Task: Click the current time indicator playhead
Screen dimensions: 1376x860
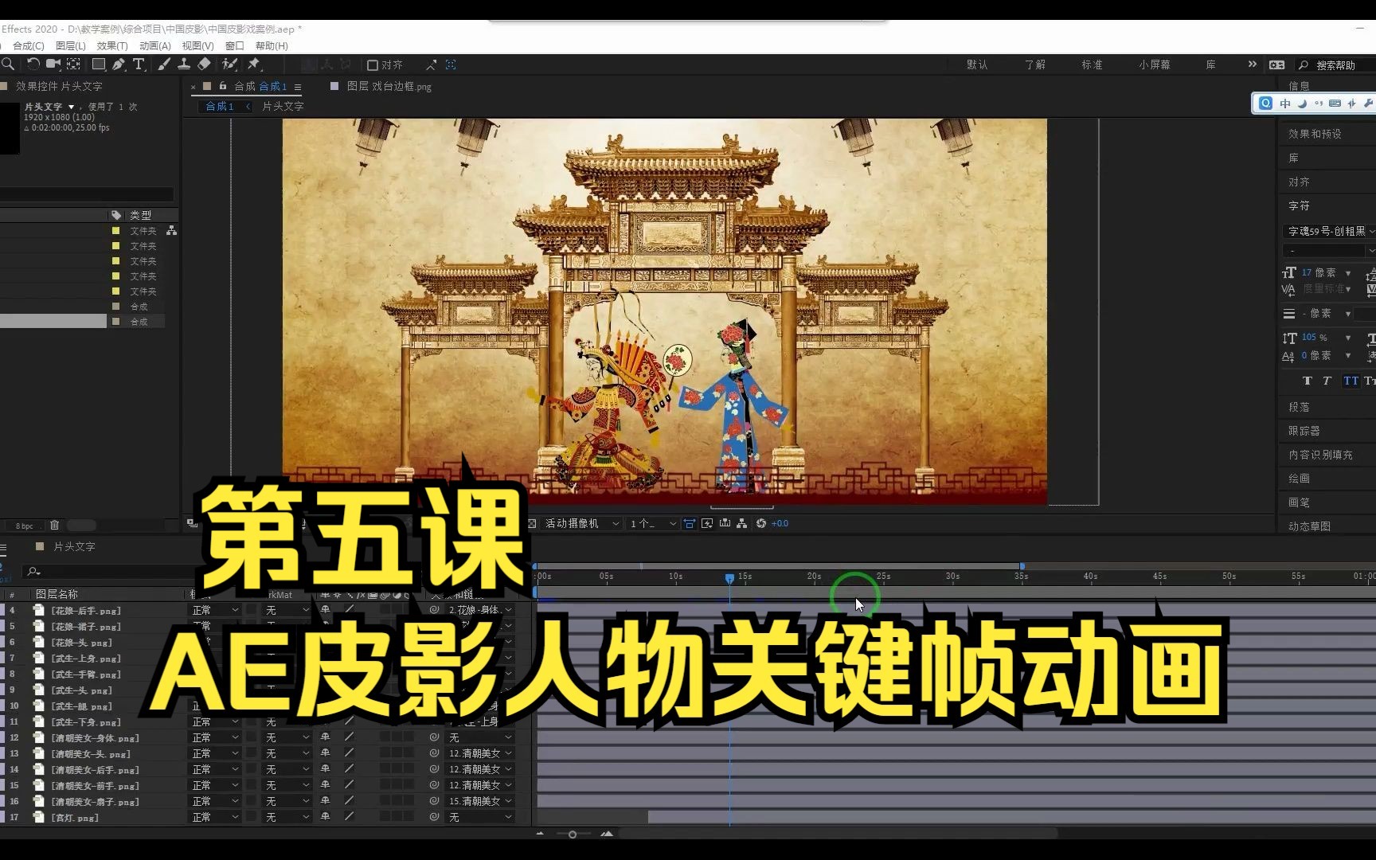Action: pyautogui.click(x=729, y=578)
